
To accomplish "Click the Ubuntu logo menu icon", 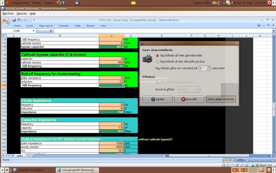I will tap(8, 3).
